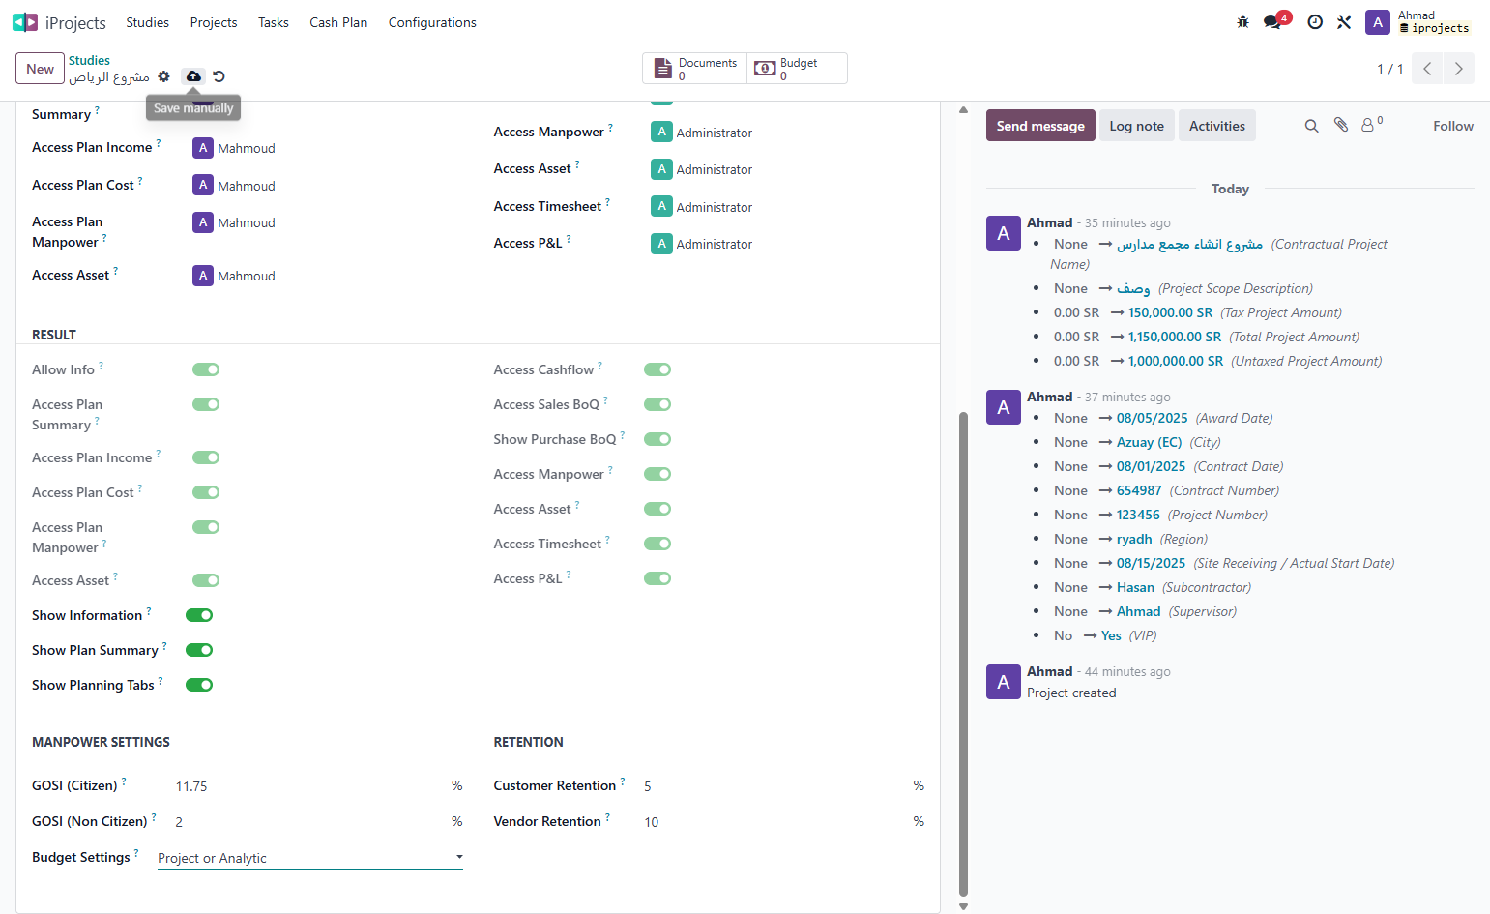Open the Budget Settings dropdown
Image resolution: width=1490 pixels, height=914 pixels.
point(310,858)
